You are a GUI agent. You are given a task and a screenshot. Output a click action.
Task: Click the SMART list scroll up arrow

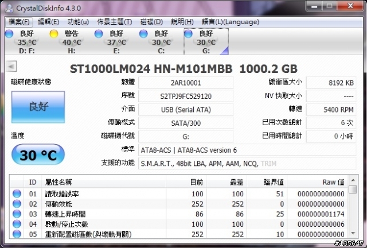(353, 180)
